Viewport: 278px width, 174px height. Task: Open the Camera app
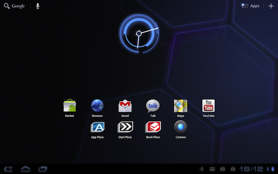pyautogui.click(x=181, y=130)
